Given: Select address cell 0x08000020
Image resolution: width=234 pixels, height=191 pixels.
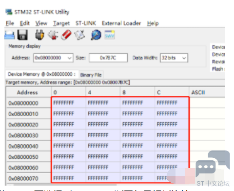Looking at the screenshot, I should coord(29,125).
